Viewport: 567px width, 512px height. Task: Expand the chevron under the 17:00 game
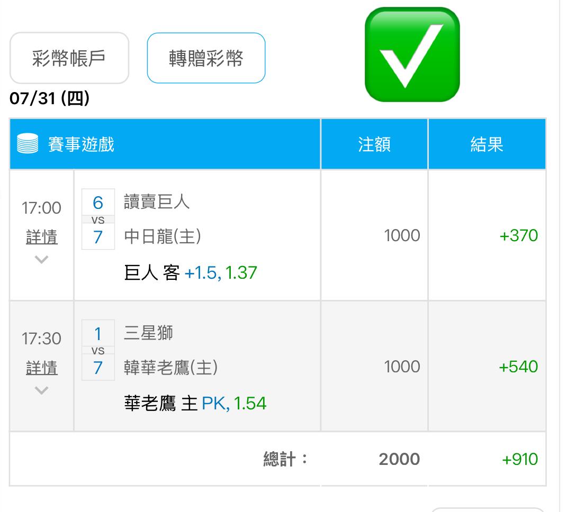click(42, 259)
